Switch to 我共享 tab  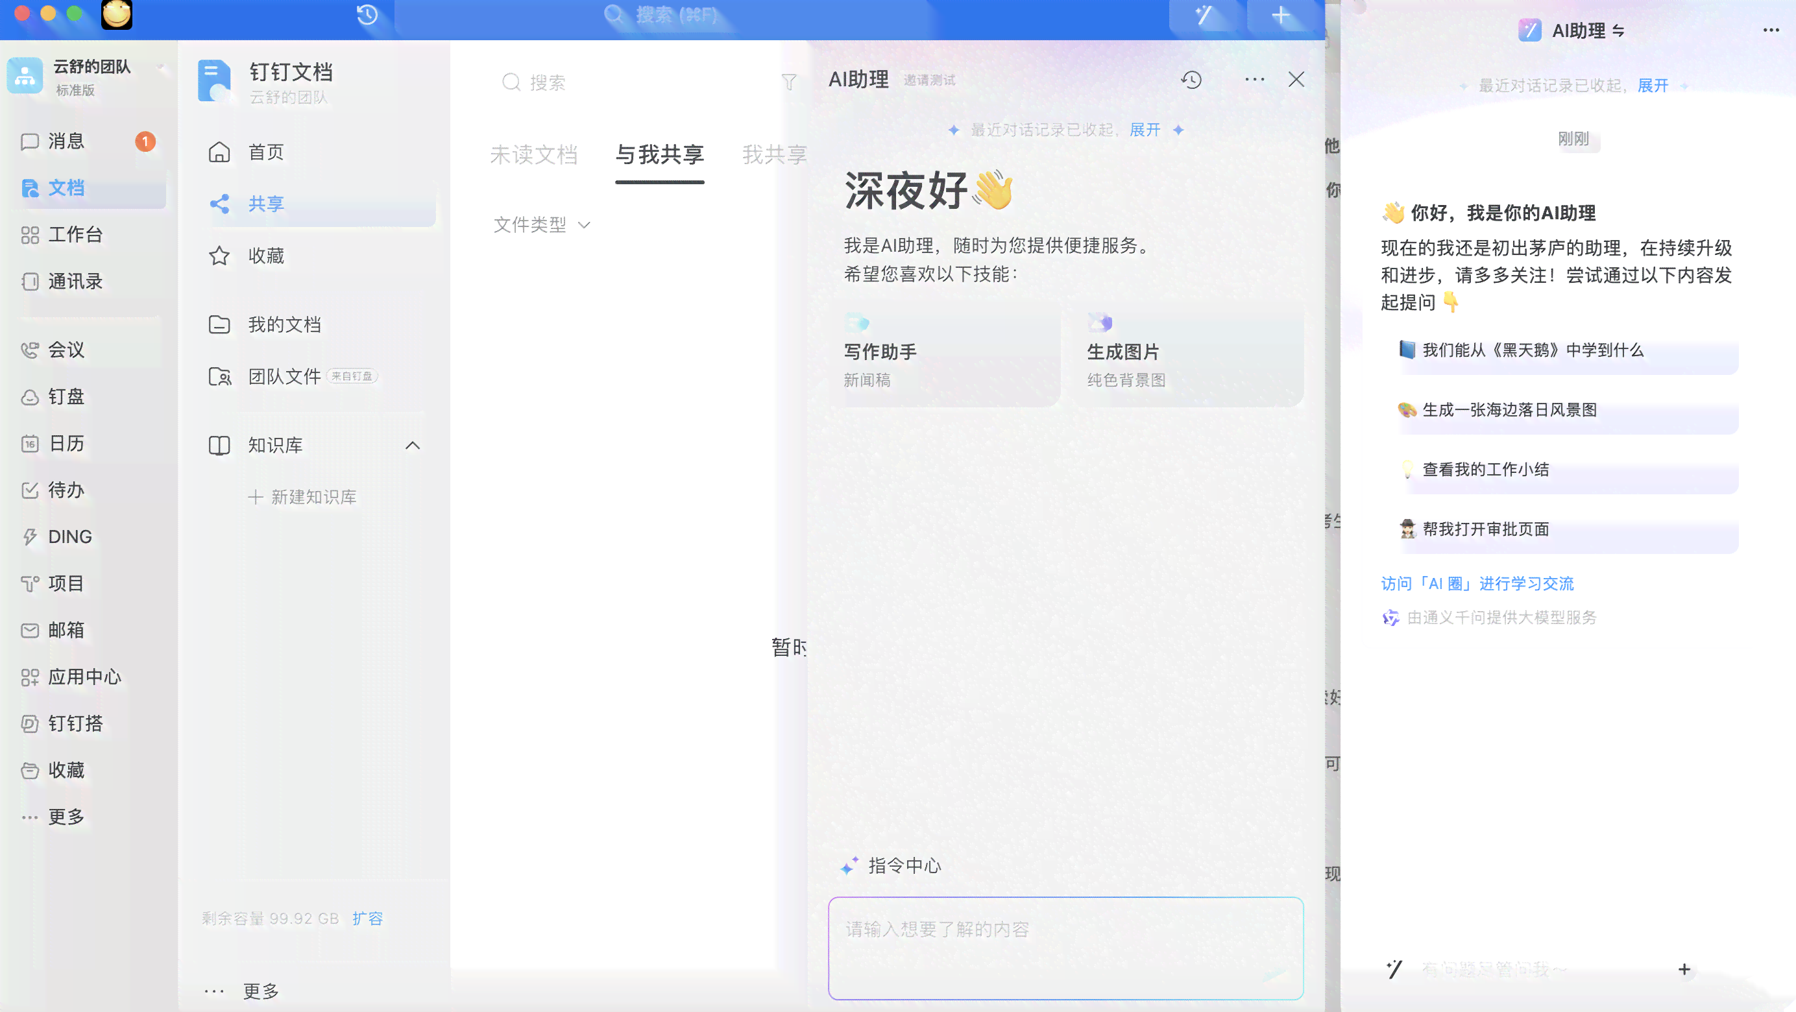pyautogui.click(x=774, y=155)
